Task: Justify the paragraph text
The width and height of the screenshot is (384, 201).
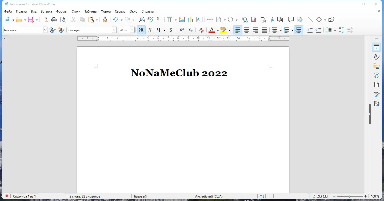Action: tap(264, 30)
